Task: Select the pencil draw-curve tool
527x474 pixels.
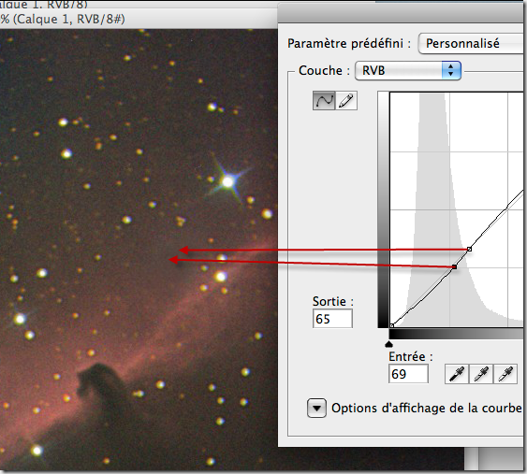Action: 346,100
